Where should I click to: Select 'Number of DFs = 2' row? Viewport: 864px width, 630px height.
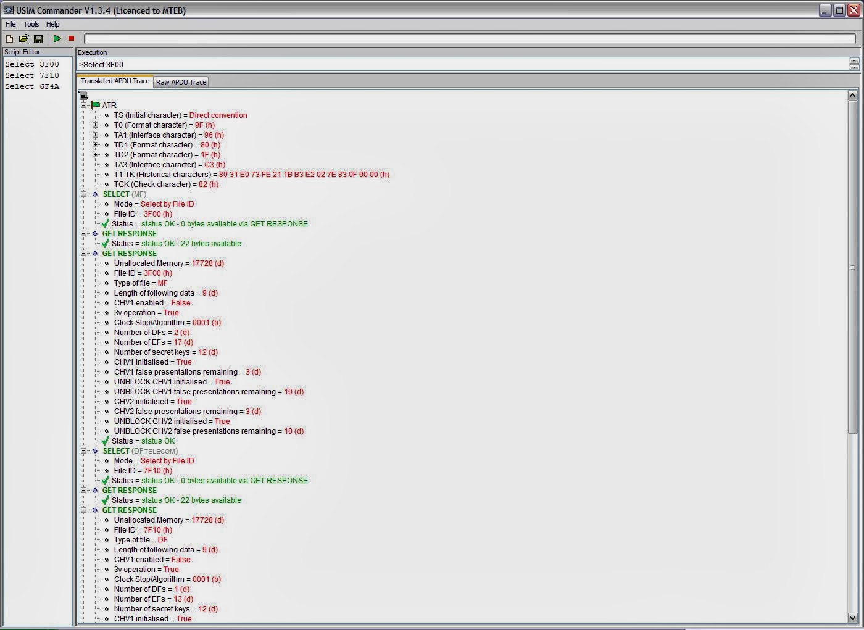(152, 333)
